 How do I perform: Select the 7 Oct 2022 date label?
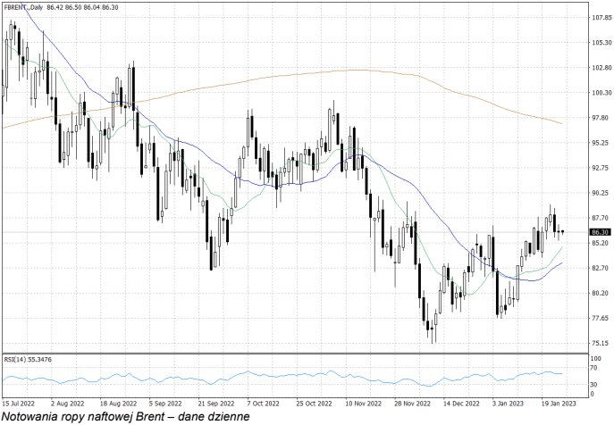tap(263, 403)
